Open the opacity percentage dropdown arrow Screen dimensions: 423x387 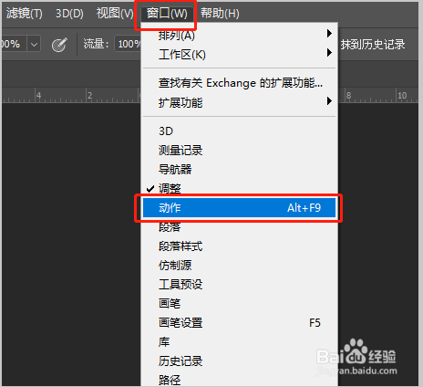[34, 45]
